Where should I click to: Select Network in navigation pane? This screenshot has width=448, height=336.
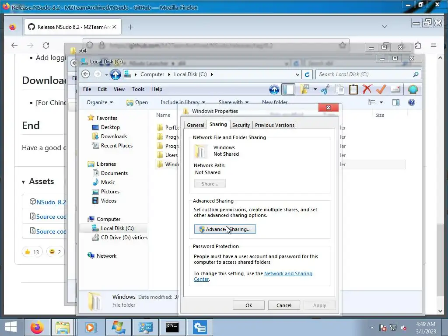[x=106, y=255]
